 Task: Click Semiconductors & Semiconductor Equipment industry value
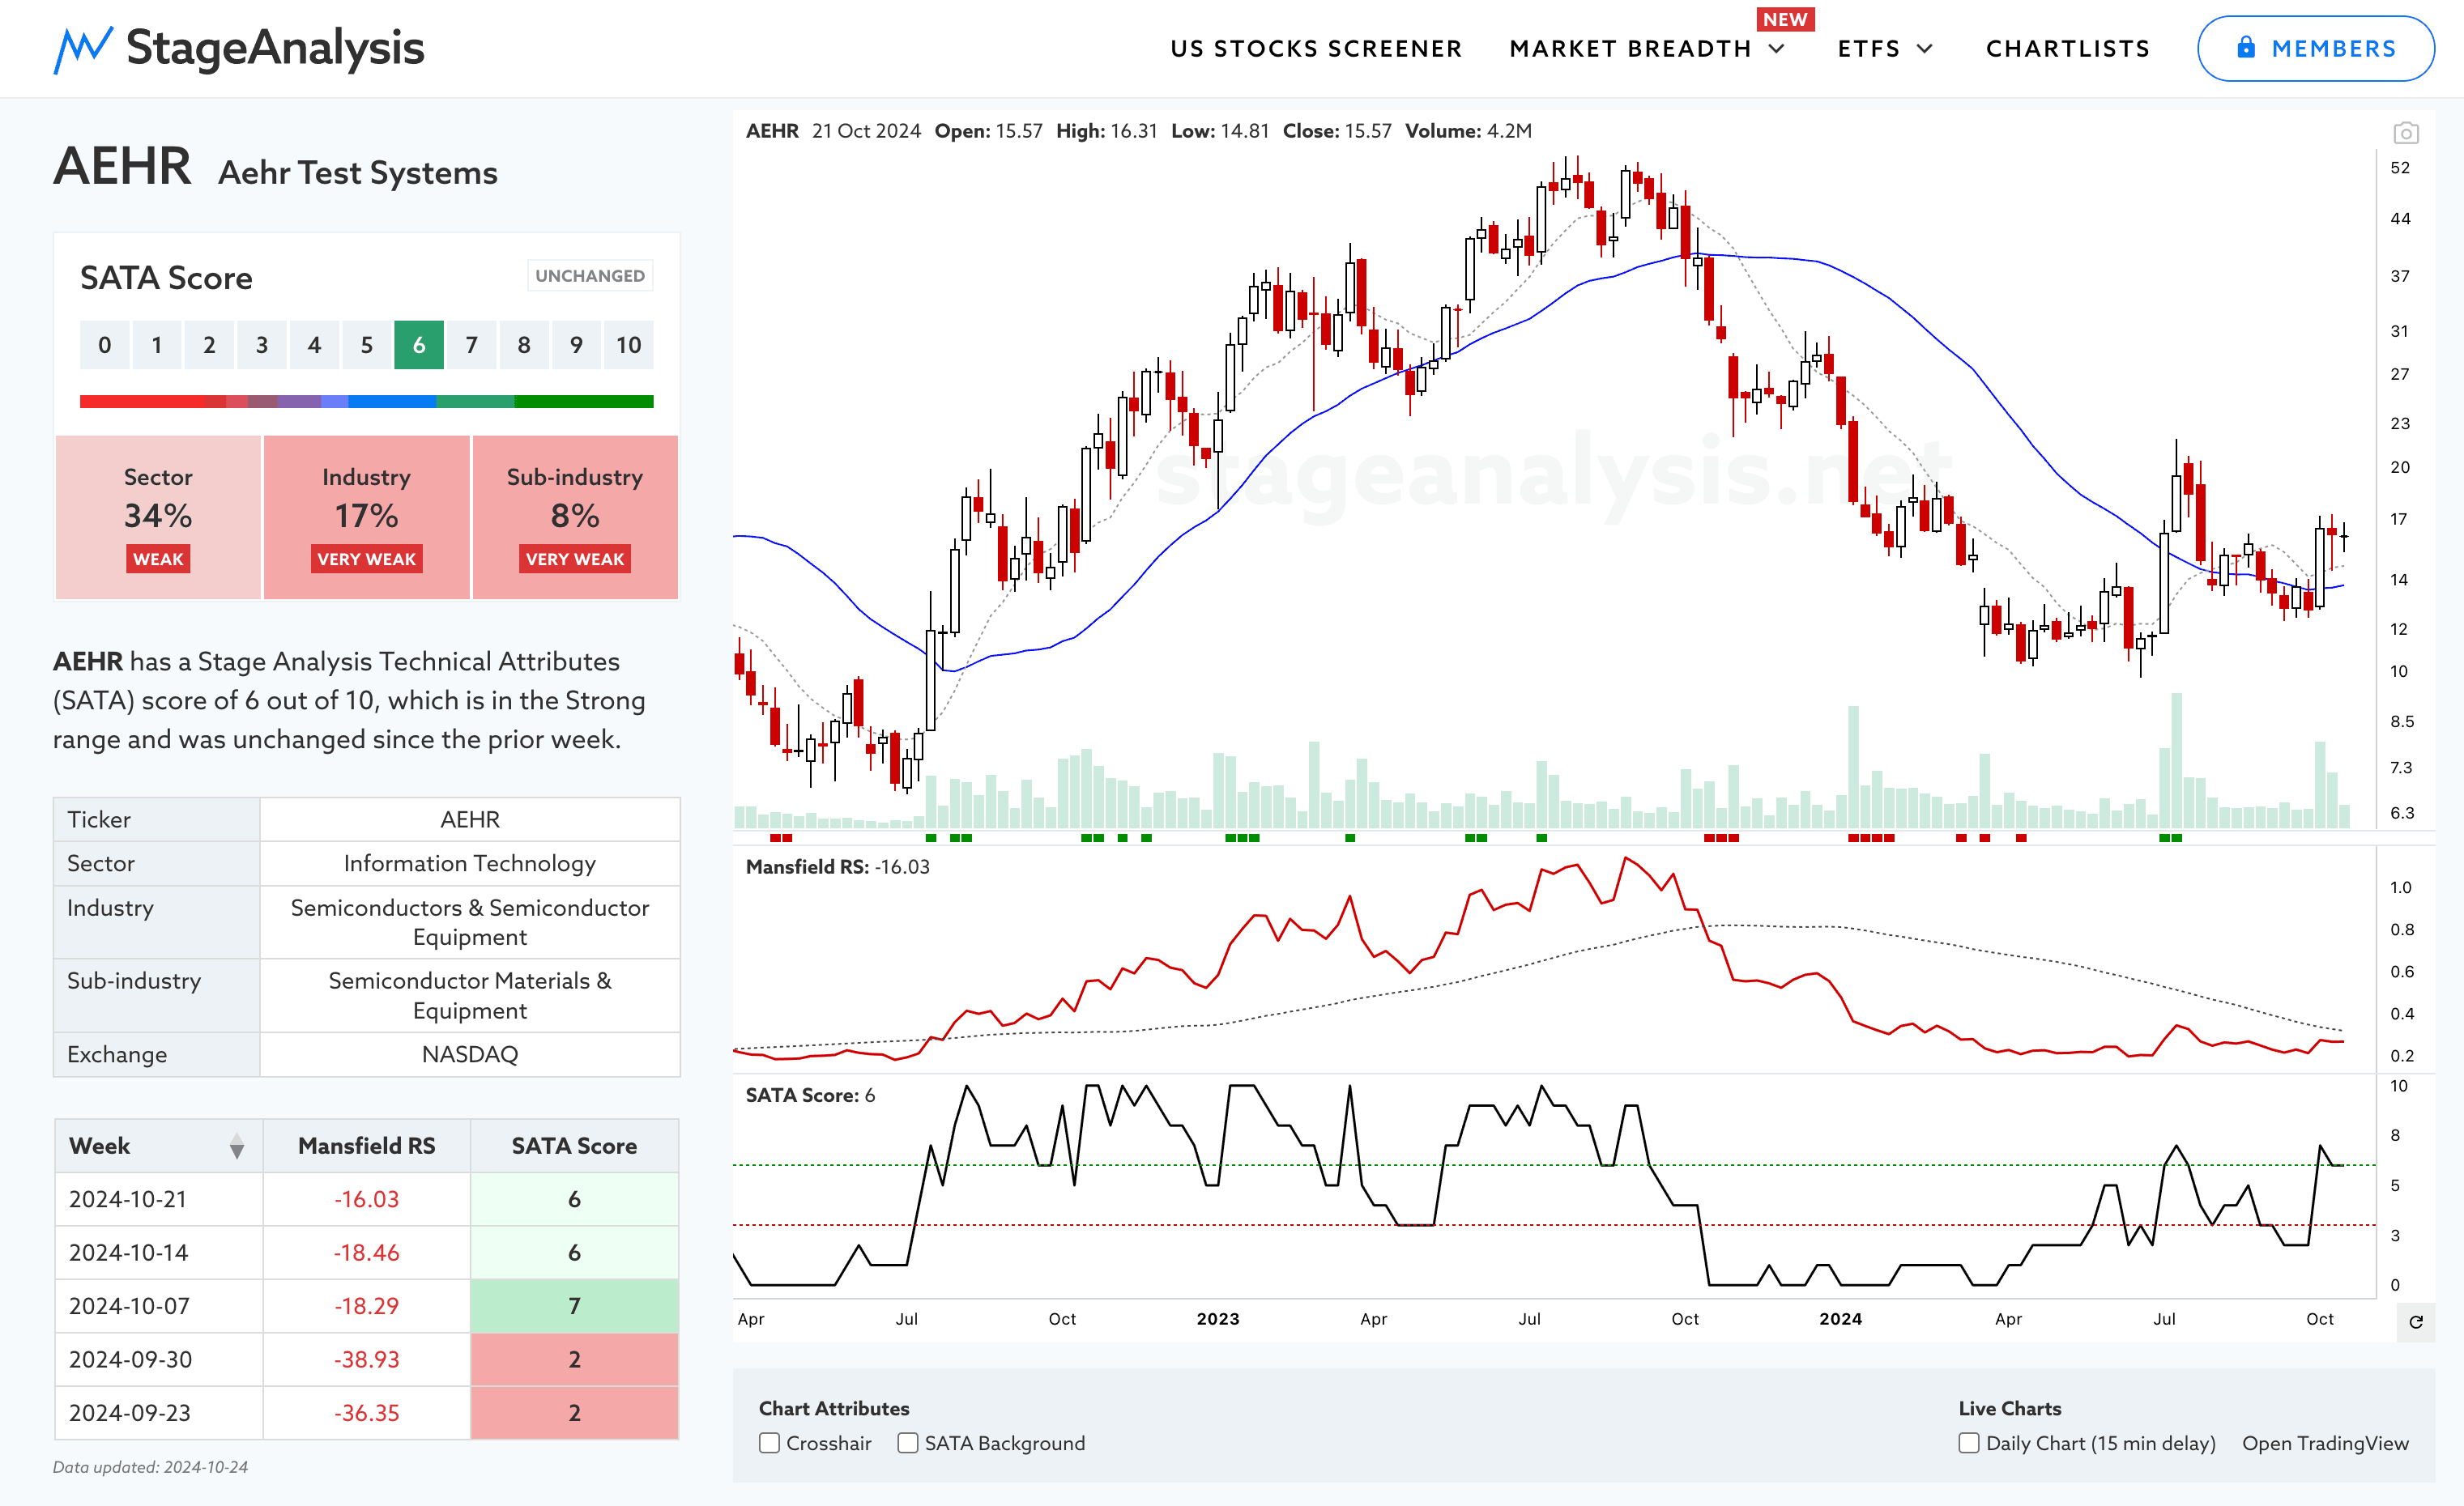pos(469,922)
